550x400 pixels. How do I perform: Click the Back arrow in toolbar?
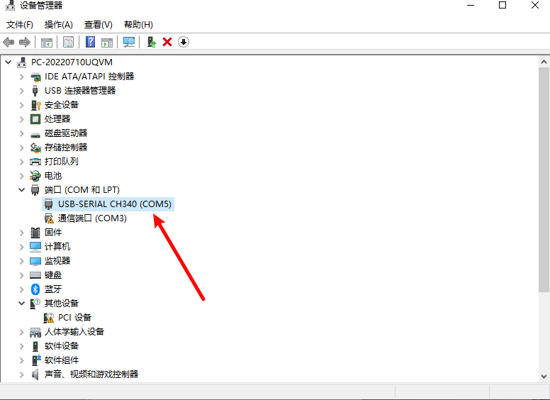pyautogui.click(x=9, y=42)
